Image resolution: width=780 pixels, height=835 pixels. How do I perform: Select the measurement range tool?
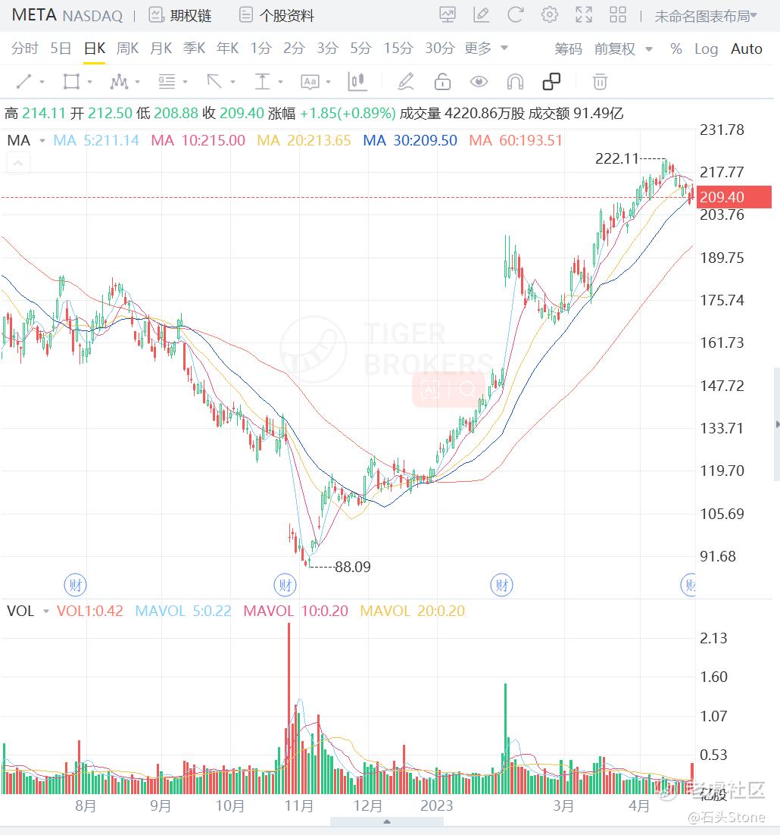262,82
